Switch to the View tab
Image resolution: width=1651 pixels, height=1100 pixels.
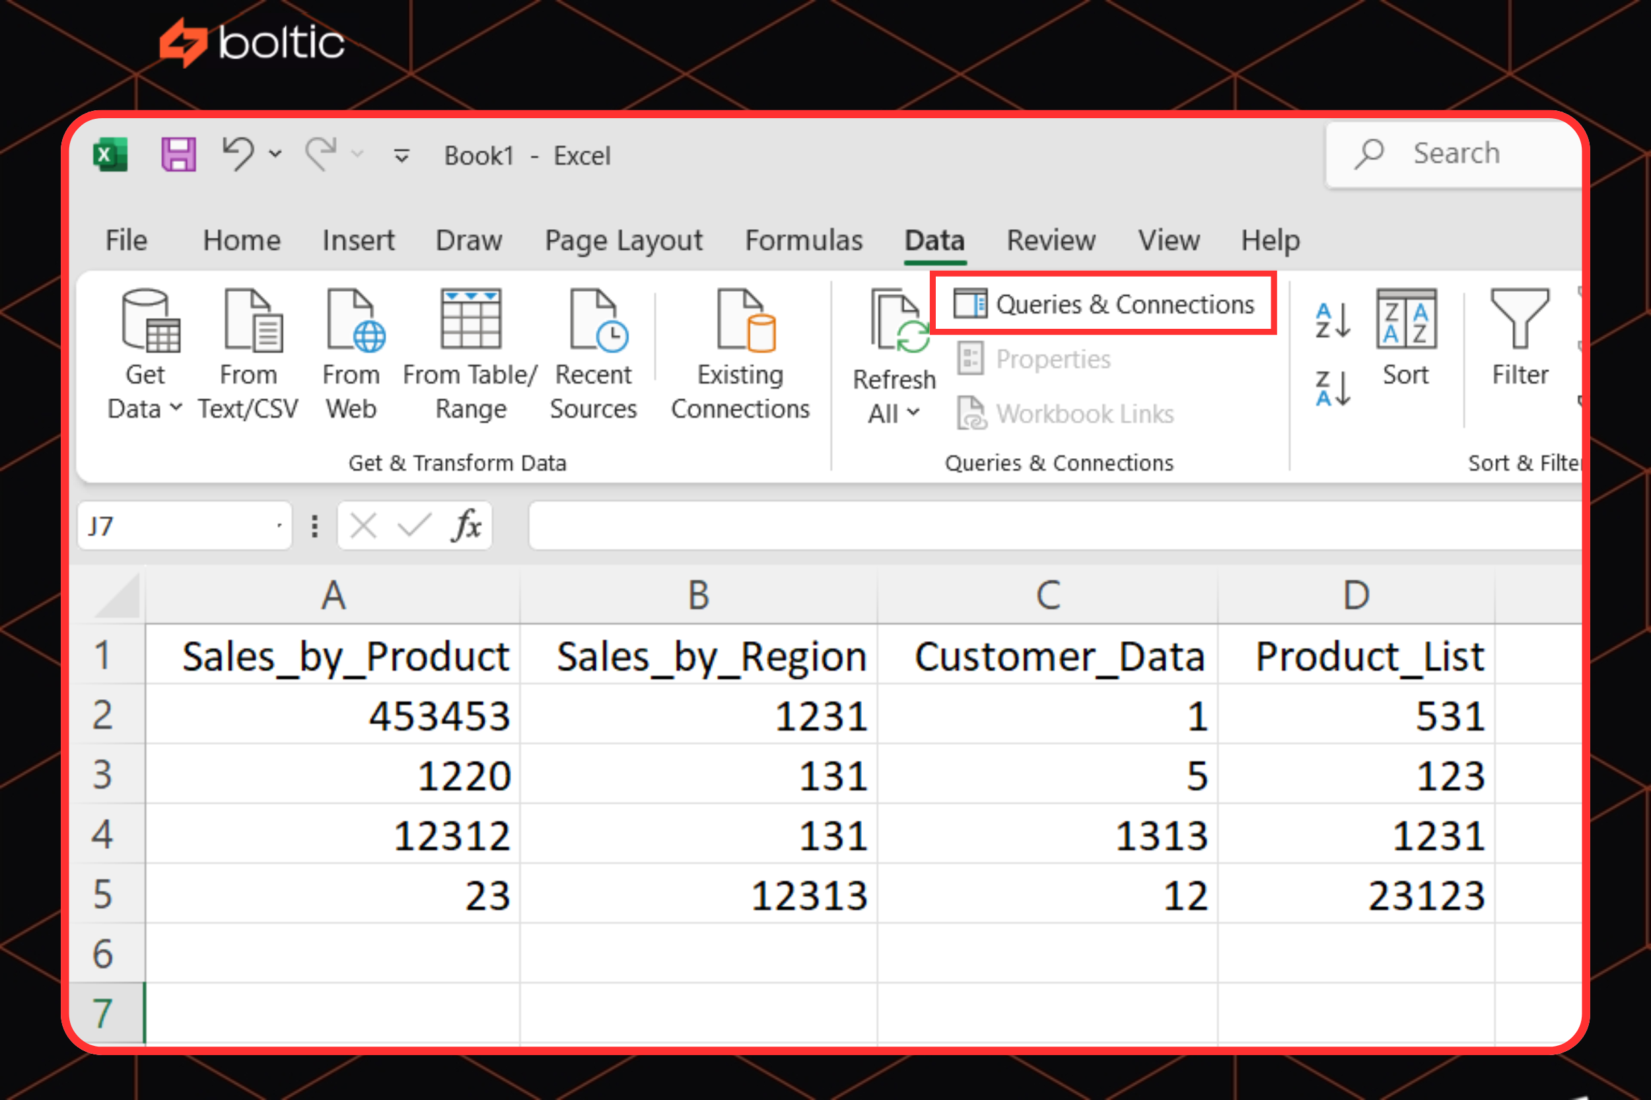(1168, 240)
